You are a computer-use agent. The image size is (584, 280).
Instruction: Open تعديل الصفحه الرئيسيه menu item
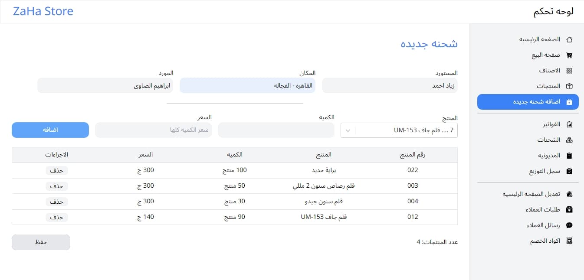pos(531,194)
